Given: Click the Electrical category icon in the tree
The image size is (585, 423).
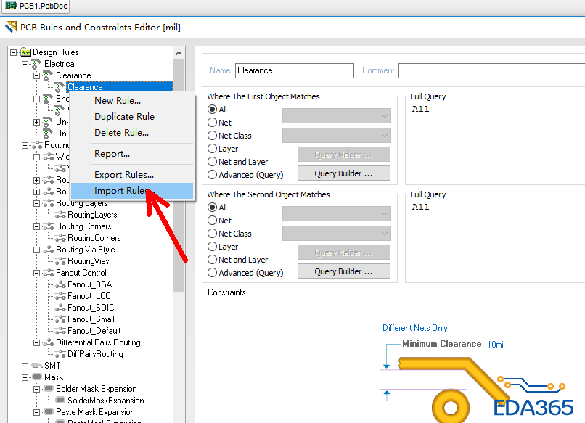Looking at the screenshot, I should [37, 64].
